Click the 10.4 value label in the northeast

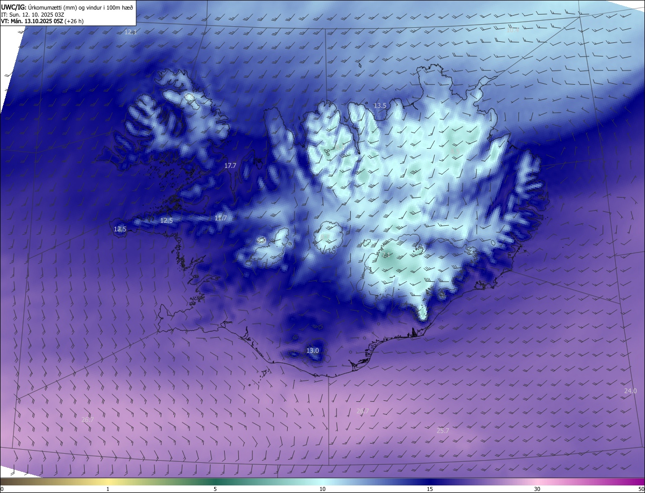512,30
